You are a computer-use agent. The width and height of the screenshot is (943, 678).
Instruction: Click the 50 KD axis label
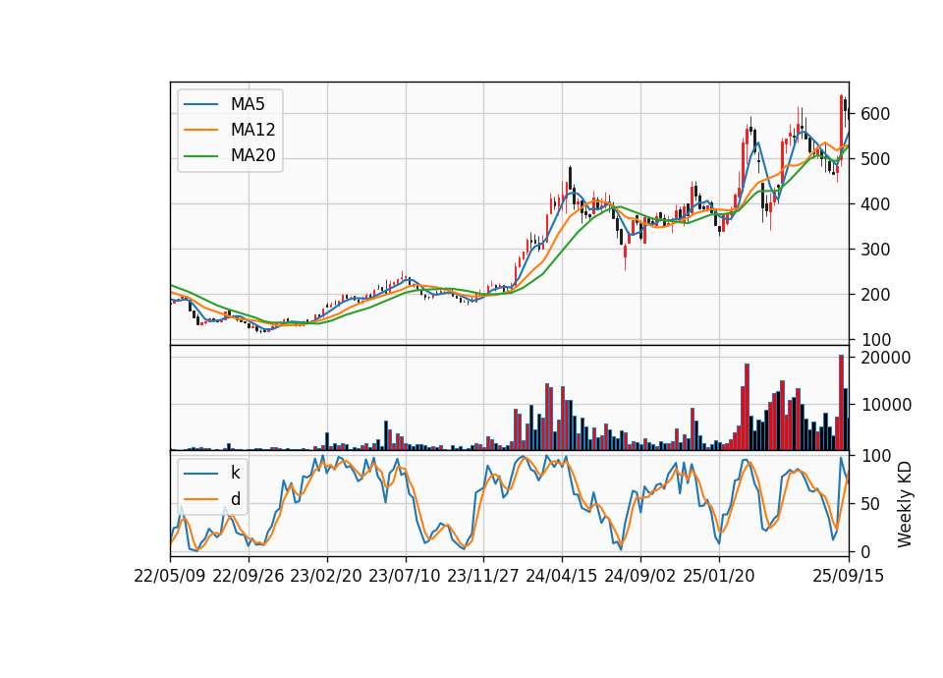click(x=870, y=503)
